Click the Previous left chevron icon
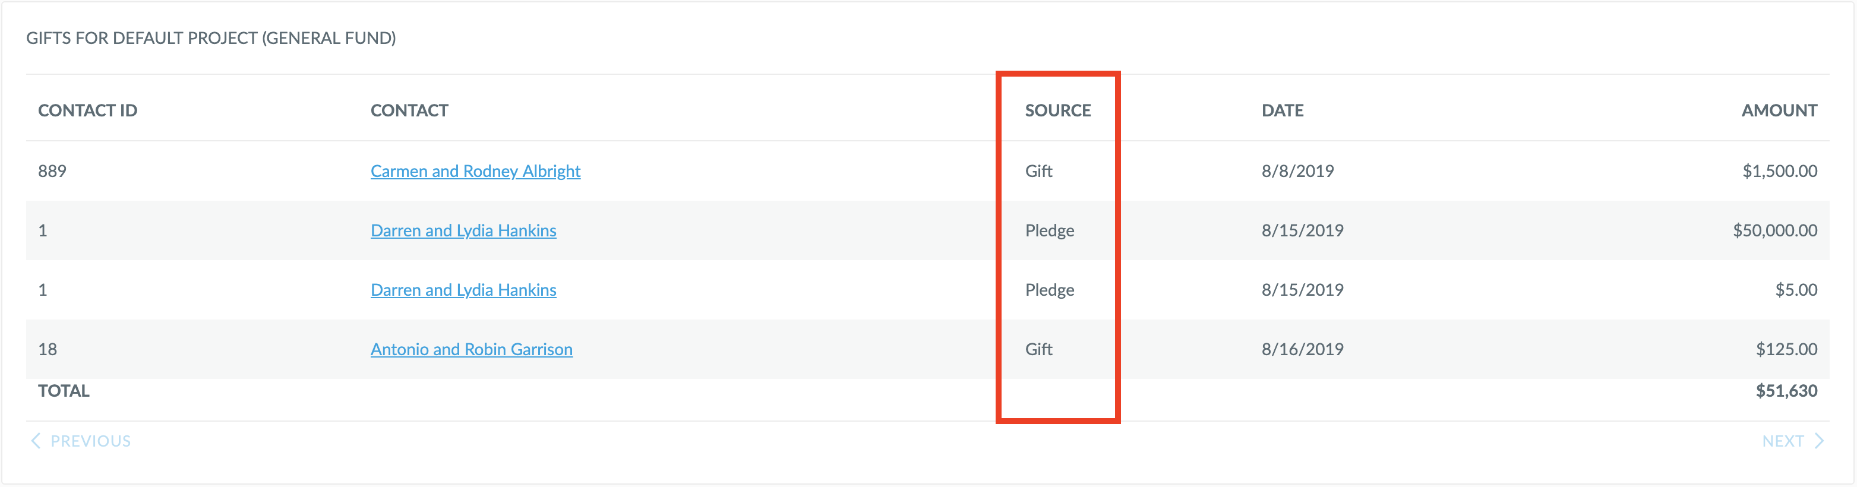The image size is (1857, 487). click(x=35, y=441)
